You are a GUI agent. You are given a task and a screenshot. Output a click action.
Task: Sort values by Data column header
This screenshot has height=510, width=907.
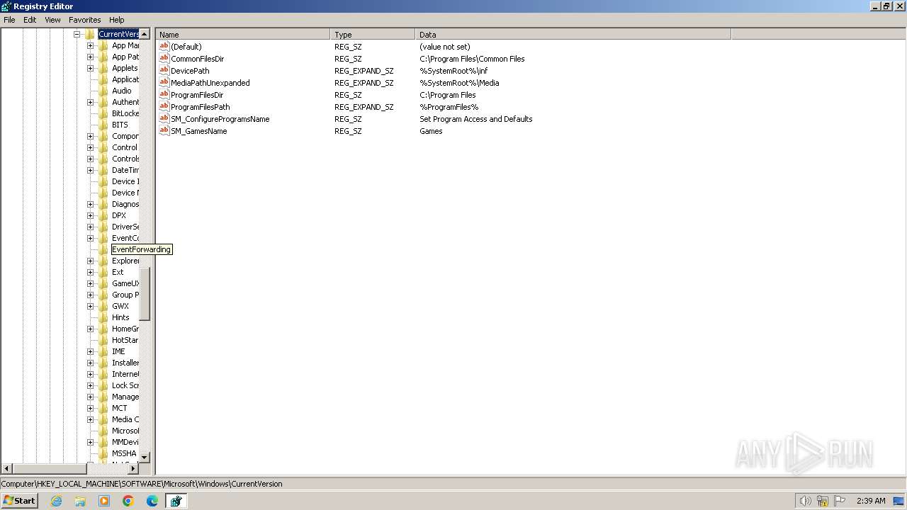coord(573,34)
